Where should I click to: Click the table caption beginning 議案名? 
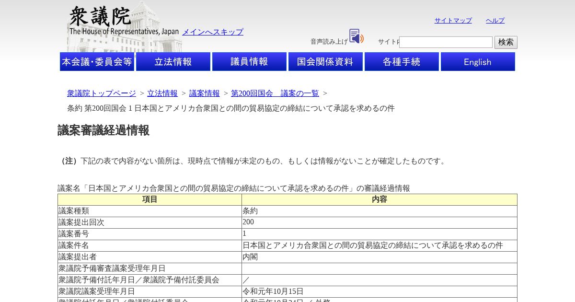coord(234,188)
